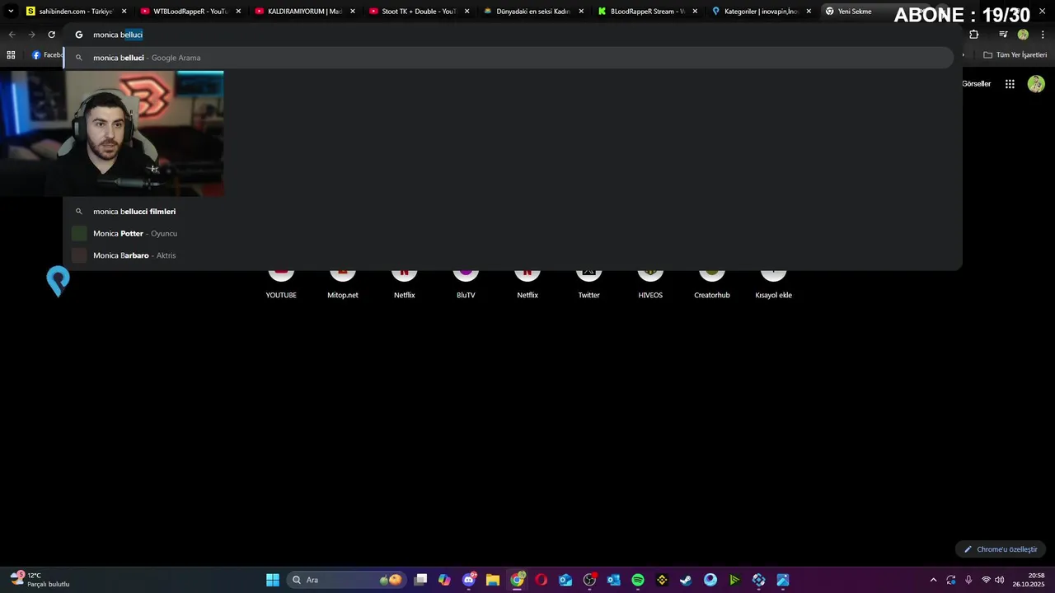Open the Windows Start menu
This screenshot has height=593, width=1055.
[273, 580]
